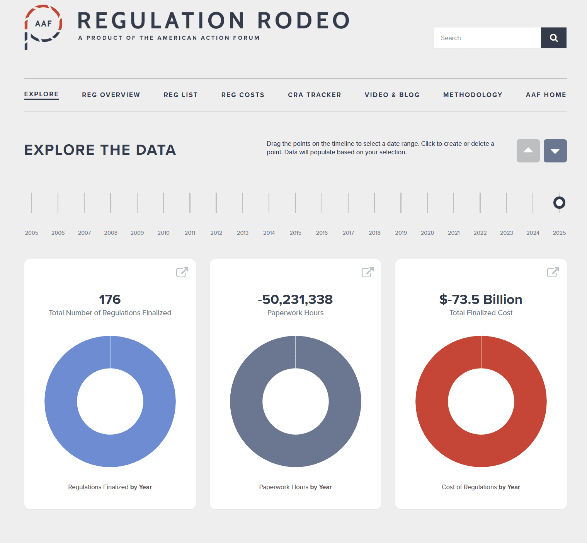This screenshot has width=587, height=543.
Task: Click the AAF logo icon
Action: (43, 27)
